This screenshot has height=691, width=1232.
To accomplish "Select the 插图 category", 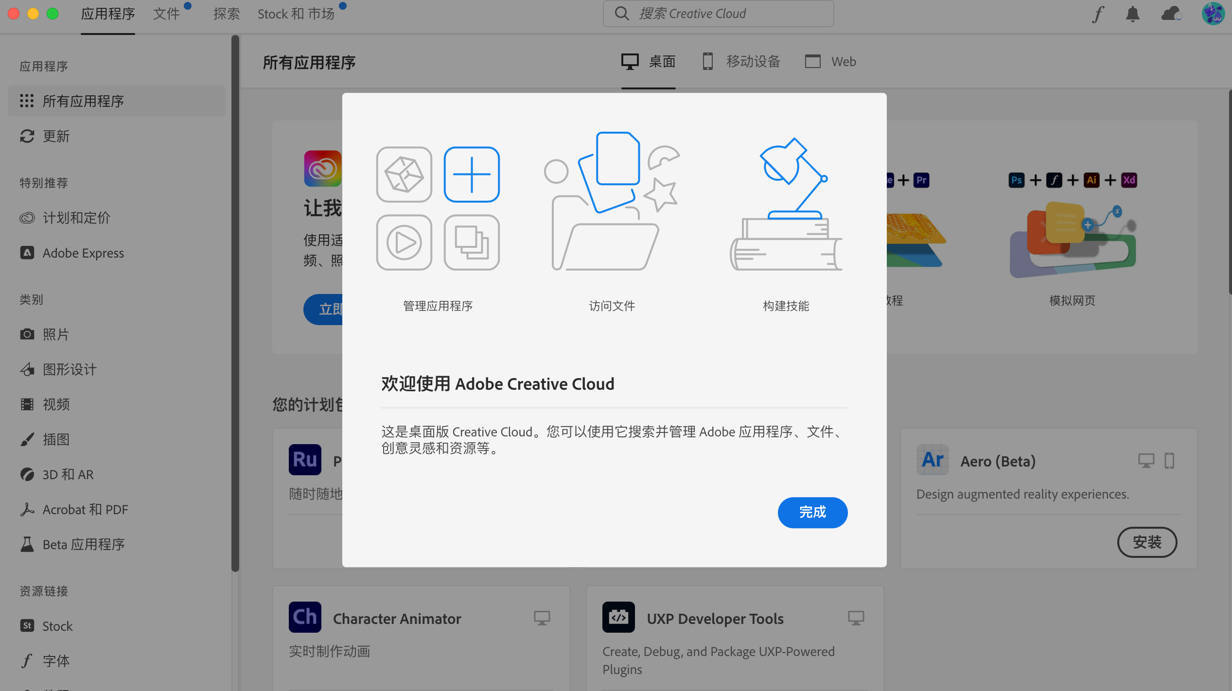I will pos(117,439).
